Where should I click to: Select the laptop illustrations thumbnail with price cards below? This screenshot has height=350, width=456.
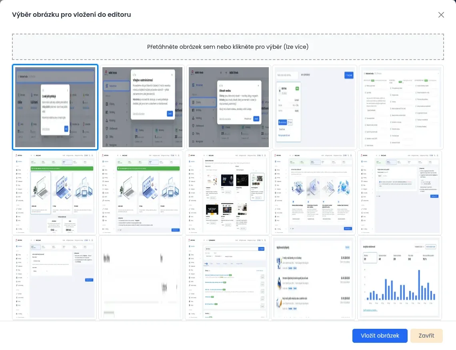pos(54,192)
